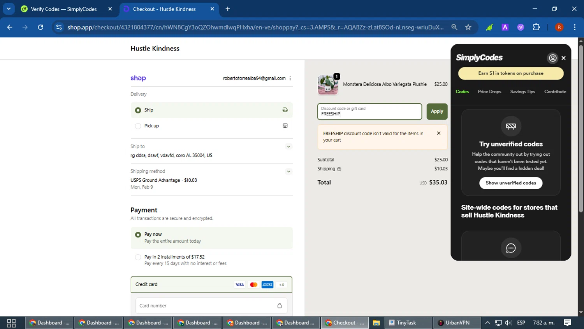
Task: Open the volume control in system tray
Action: point(508,323)
